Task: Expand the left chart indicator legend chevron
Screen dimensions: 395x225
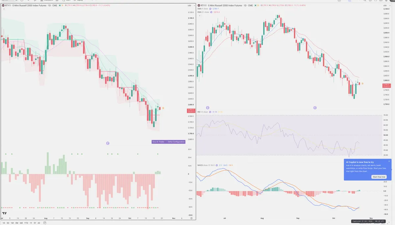Action: pyautogui.click(x=3, y=9)
